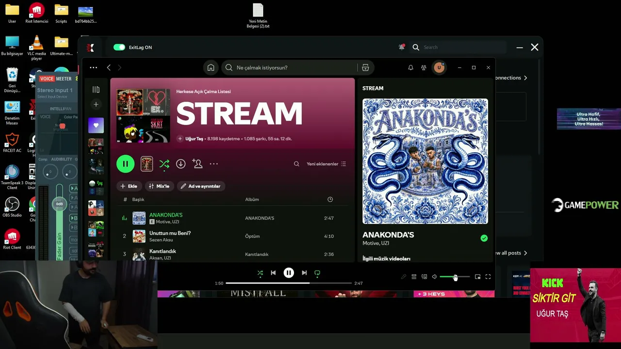
Task: Open the User folder on desktop
Action: pos(12,14)
